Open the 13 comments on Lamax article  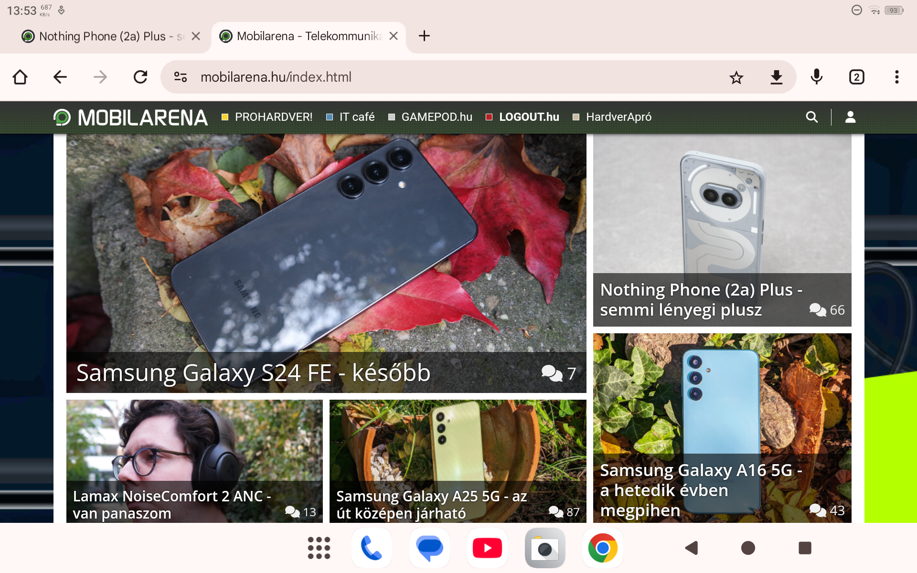point(300,512)
